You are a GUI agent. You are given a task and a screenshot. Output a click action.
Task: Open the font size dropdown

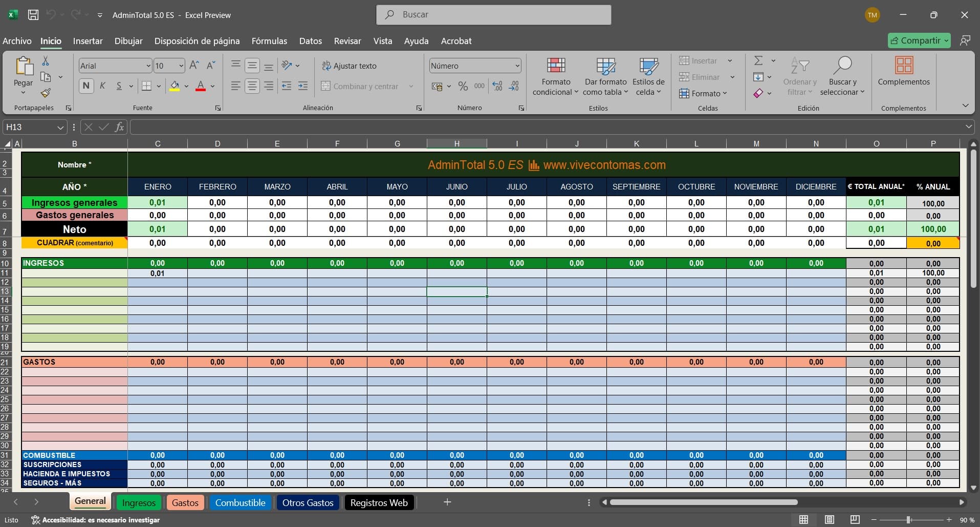coord(181,66)
